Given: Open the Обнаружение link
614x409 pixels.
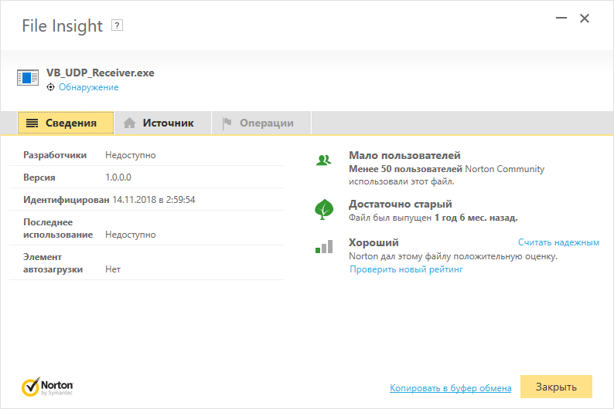Looking at the screenshot, I should pyautogui.click(x=89, y=88).
